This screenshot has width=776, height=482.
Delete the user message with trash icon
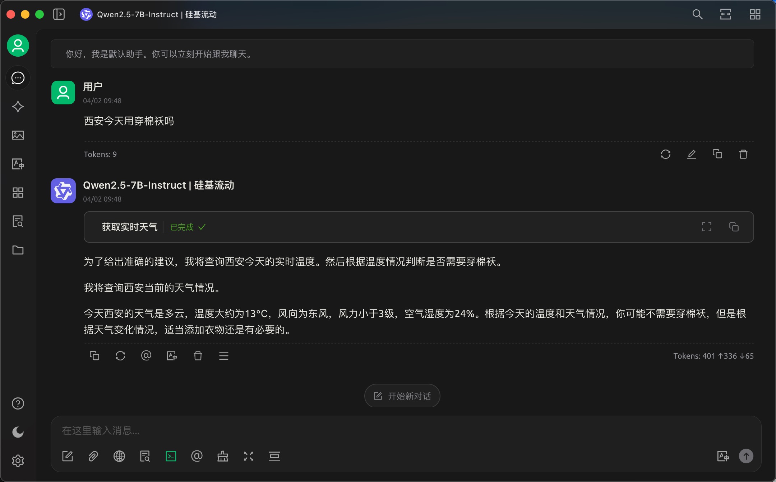(x=743, y=154)
